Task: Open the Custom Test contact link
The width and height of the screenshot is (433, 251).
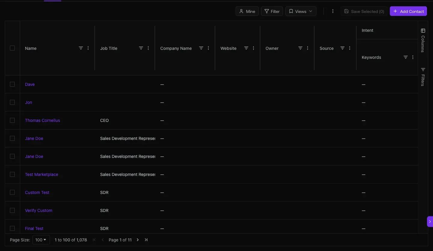Action: 37,192
